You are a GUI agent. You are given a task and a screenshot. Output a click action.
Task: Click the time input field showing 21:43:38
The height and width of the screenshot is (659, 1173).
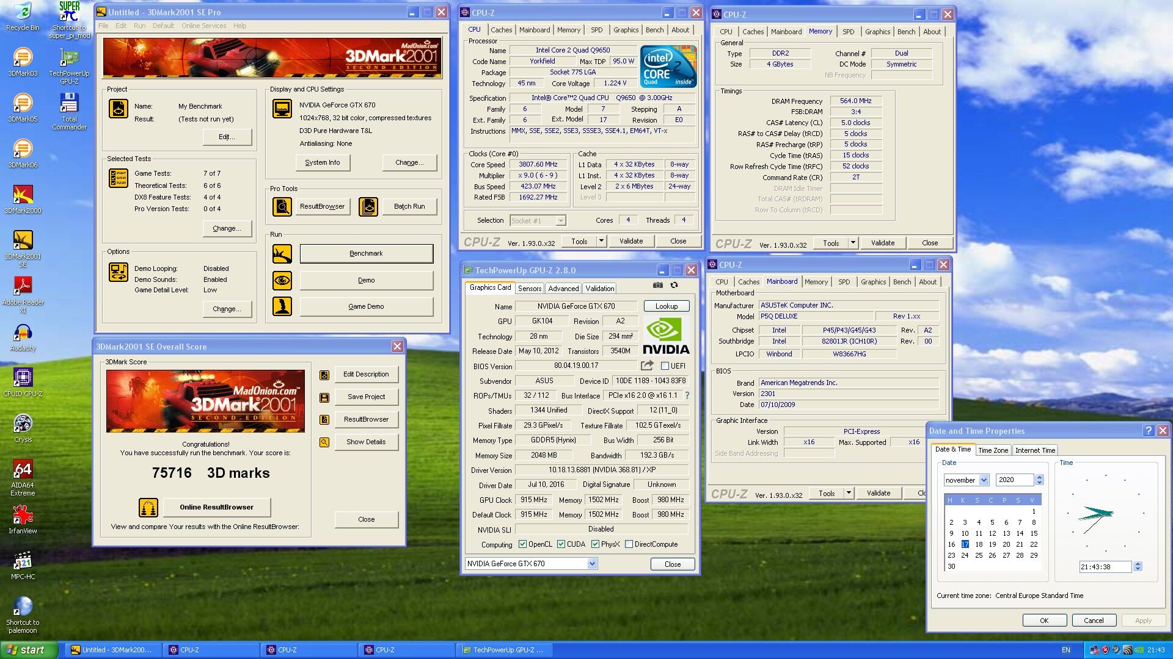pyautogui.click(x=1105, y=567)
